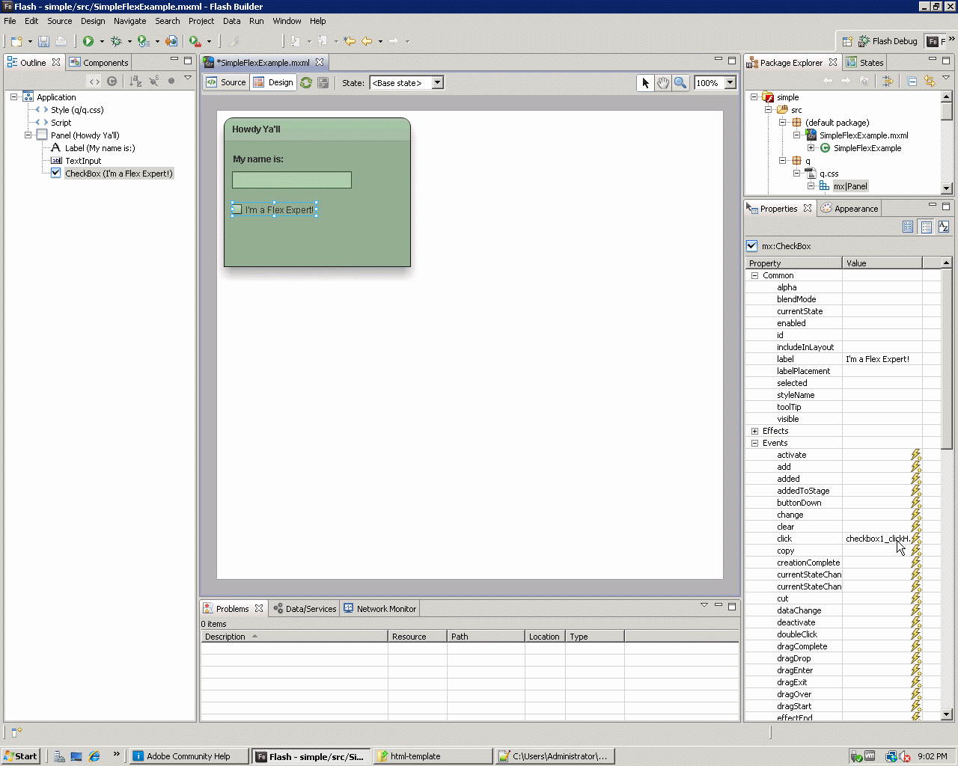Open Adobe Community Help from taskbar
Image resolution: width=958 pixels, height=766 pixels.
189,756
